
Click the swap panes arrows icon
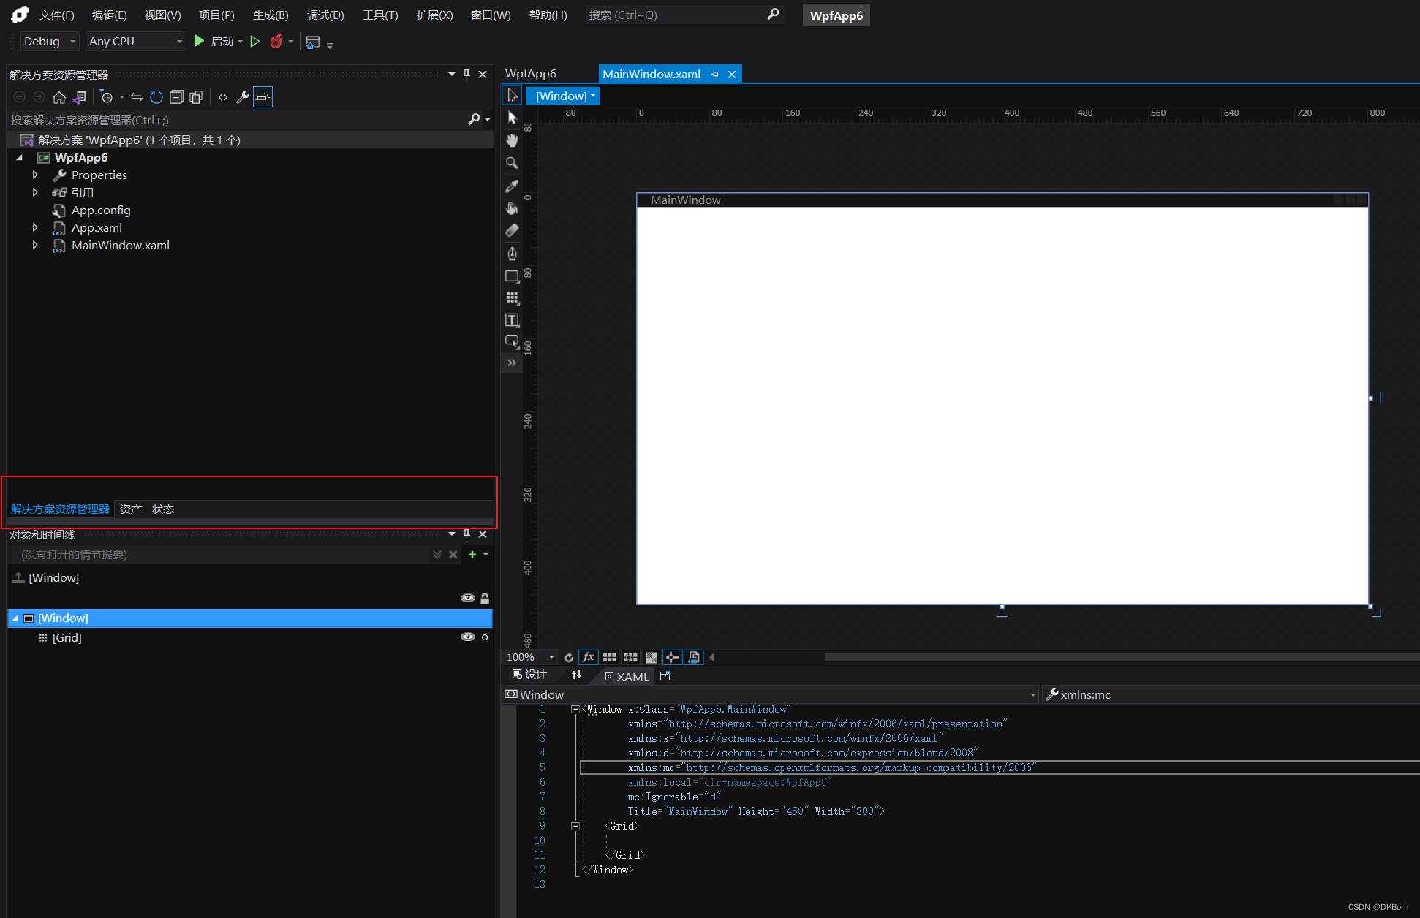click(576, 675)
